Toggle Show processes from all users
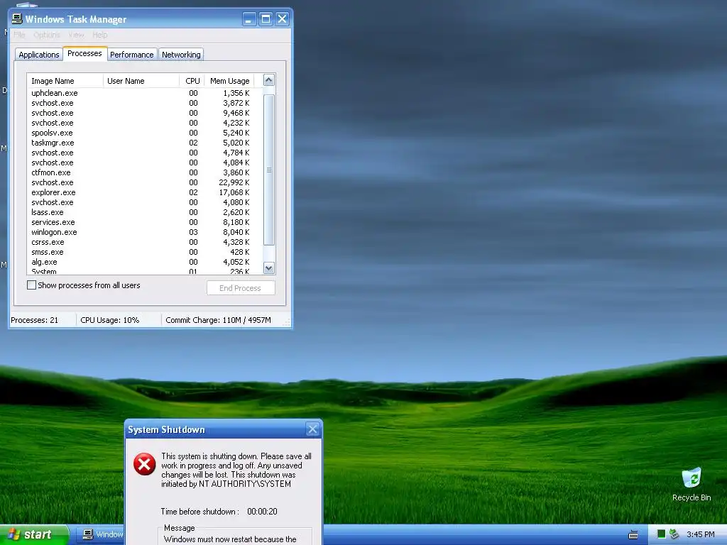 (x=31, y=285)
